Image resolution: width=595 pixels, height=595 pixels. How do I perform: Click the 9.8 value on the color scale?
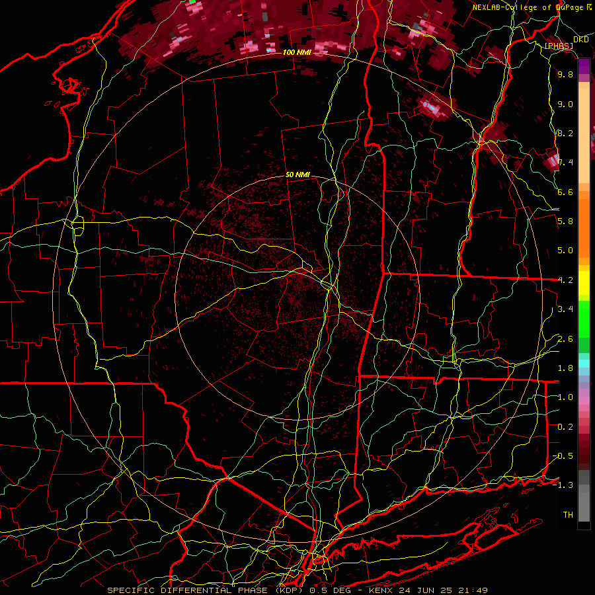point(565,75)
